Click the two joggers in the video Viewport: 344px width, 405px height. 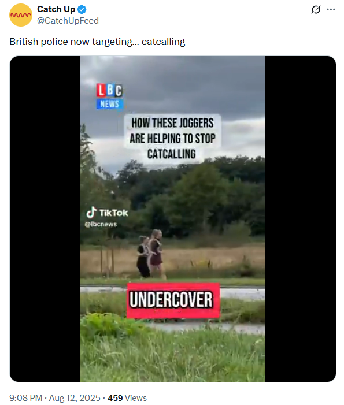pyautogui.click(x=150, y=254)
